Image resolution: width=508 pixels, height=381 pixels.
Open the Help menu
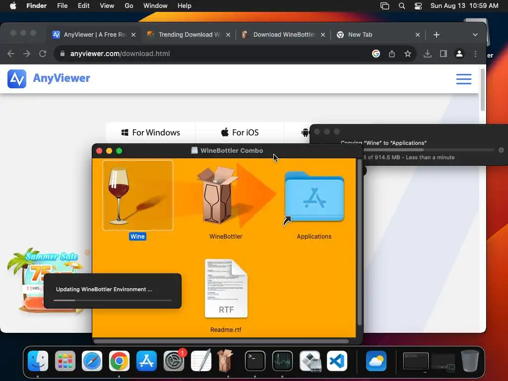tap(185, 6)
